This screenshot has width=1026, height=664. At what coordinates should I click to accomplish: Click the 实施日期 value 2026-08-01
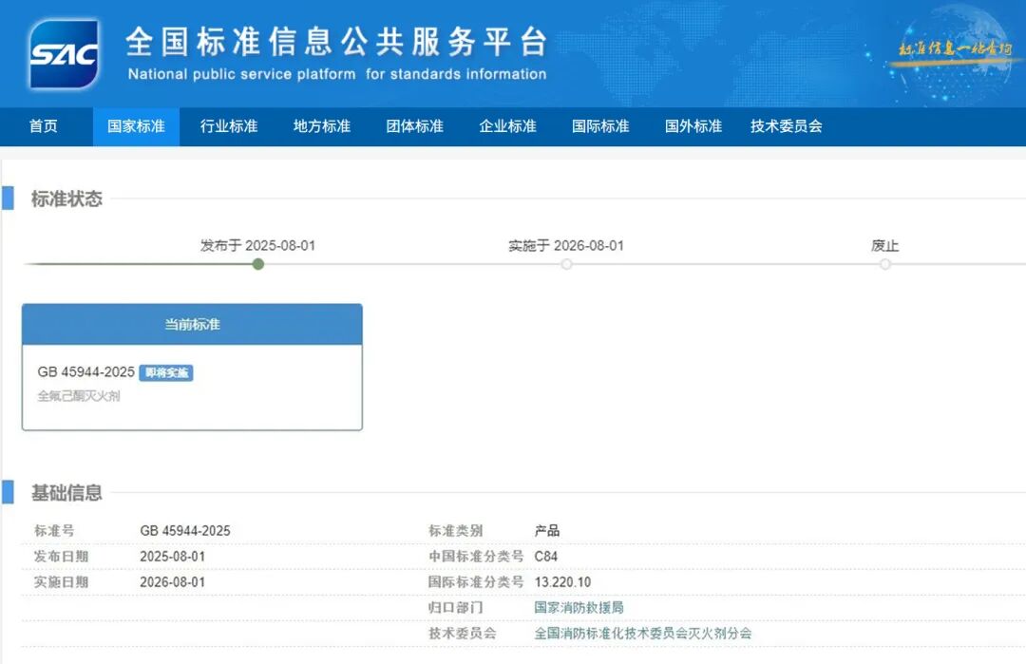coord(173,582)
